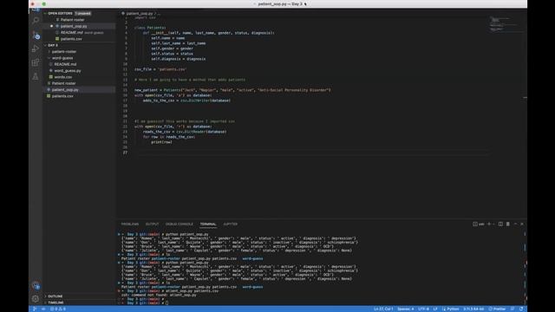Switch to the Debug Console tab
The height and width of the screenshot is (312, 555).
180,224
